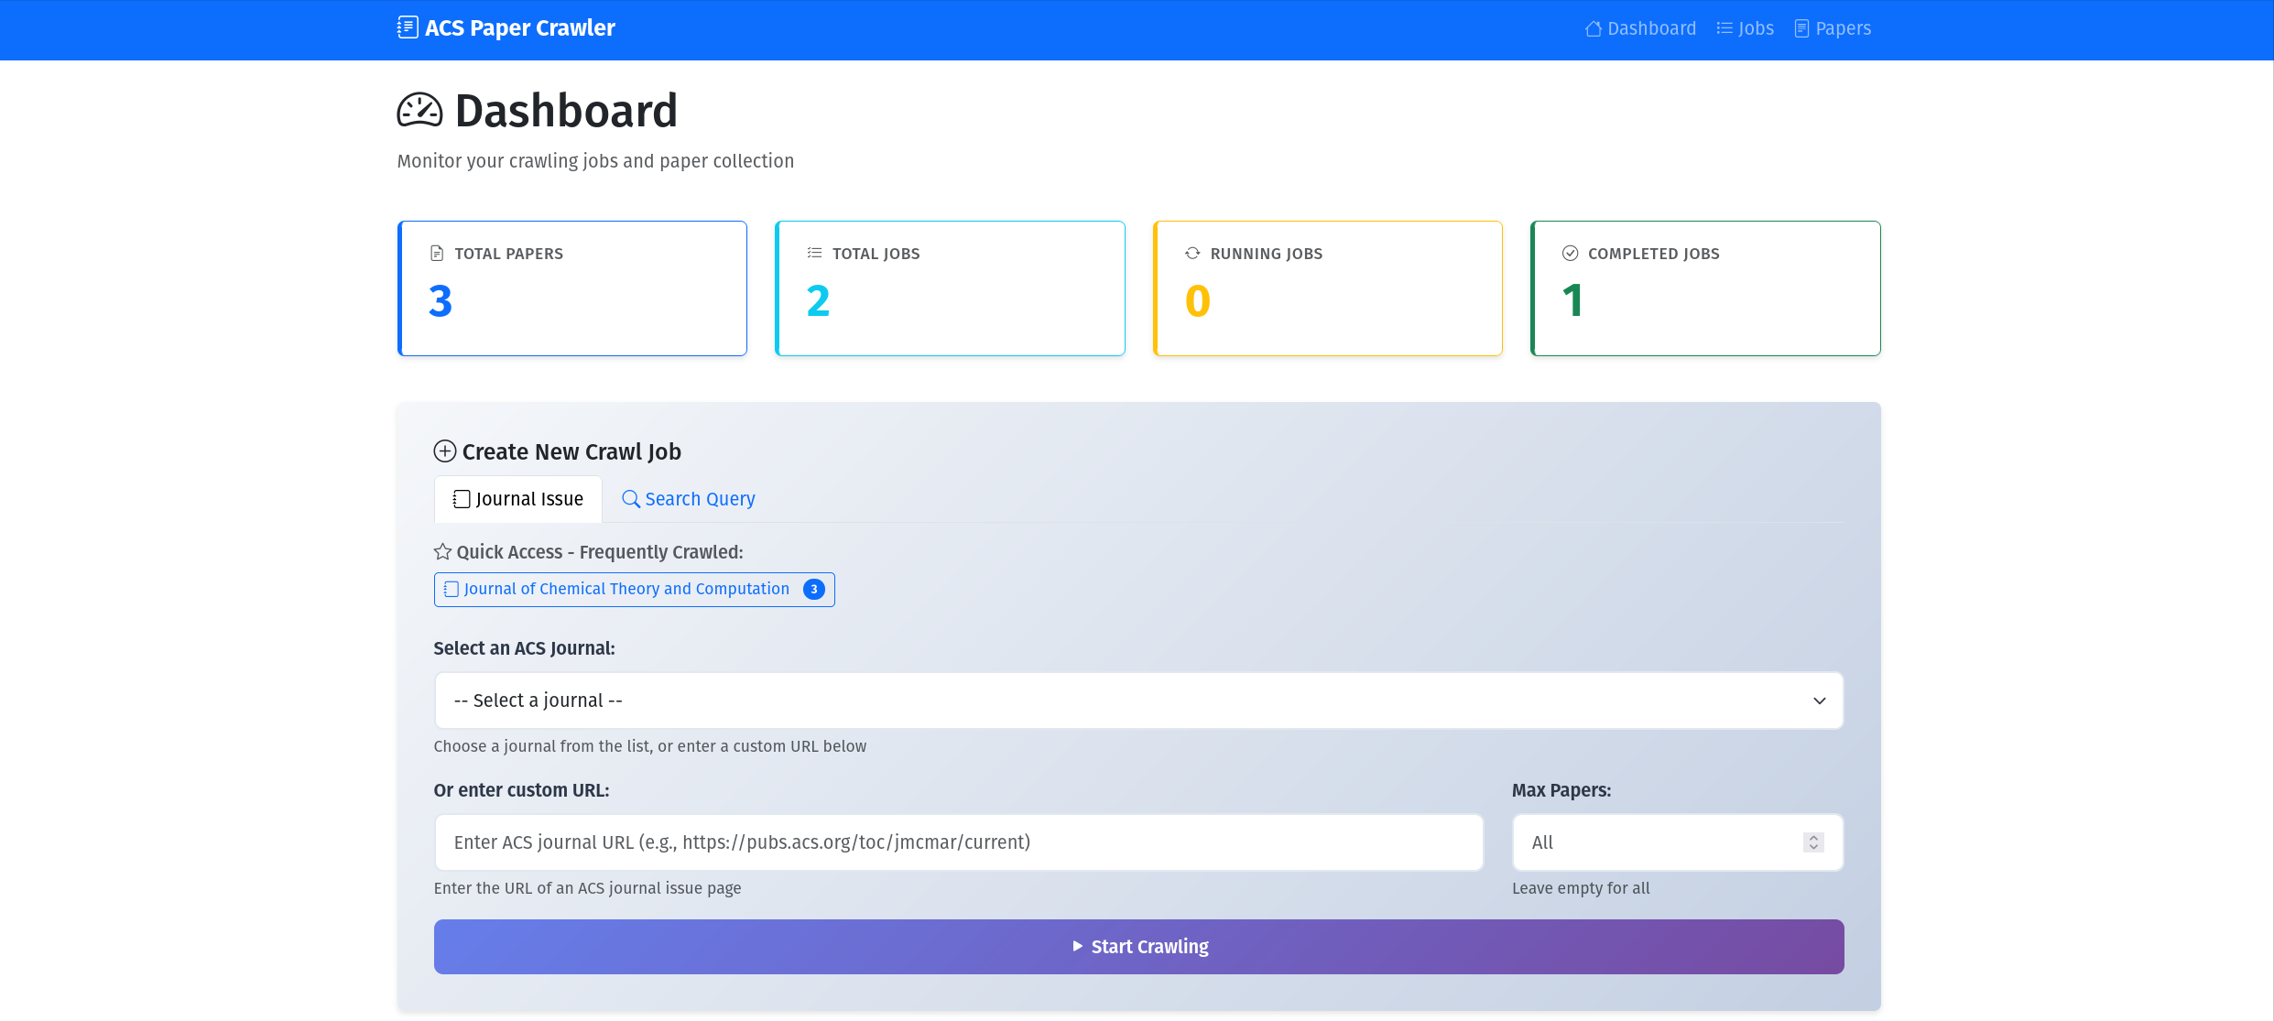Click the ACS Paper Crawler logo icon
Viewport: 2274px width, 1021px height.
pos(408,27)
